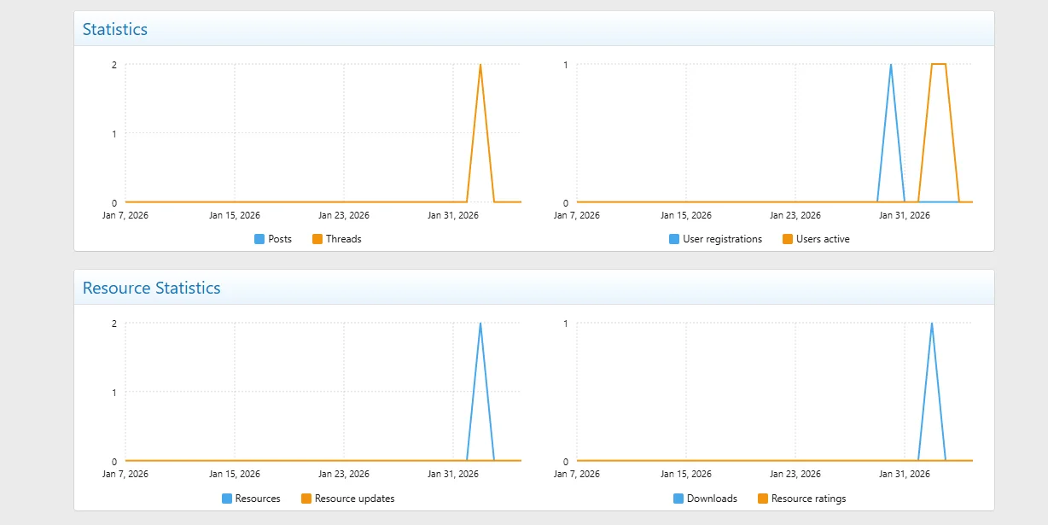Toggle the Downloads legend label
Viewport: 1048px width, 525px height.
click(x=712, y=499)
